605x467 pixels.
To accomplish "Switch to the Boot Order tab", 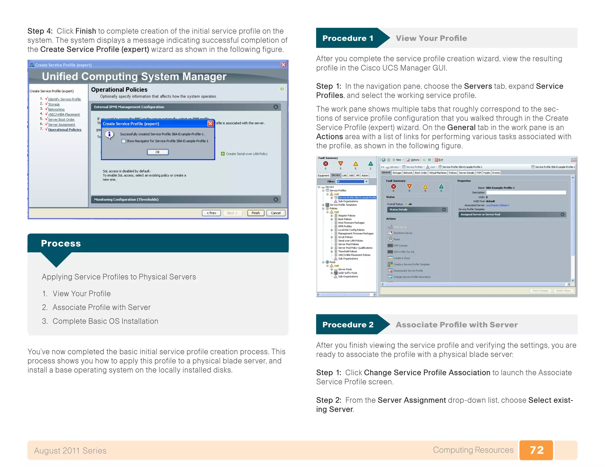I will tap(421, 173).
